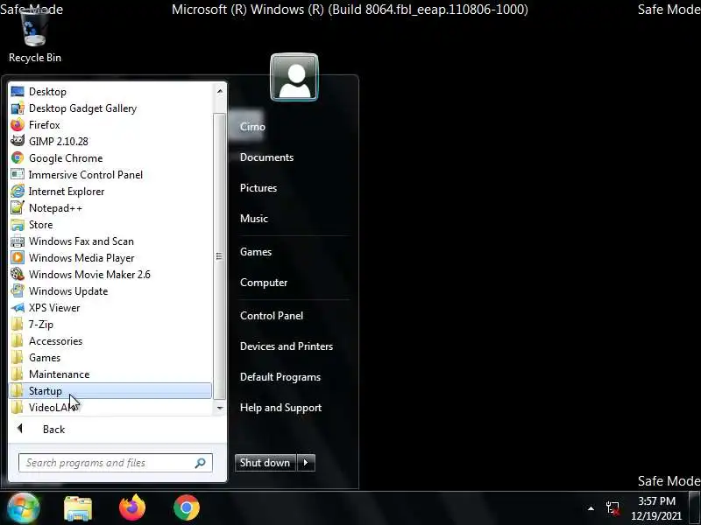
Task: Open Recycle Bin on the desktop
Action: tap(34, 37)
